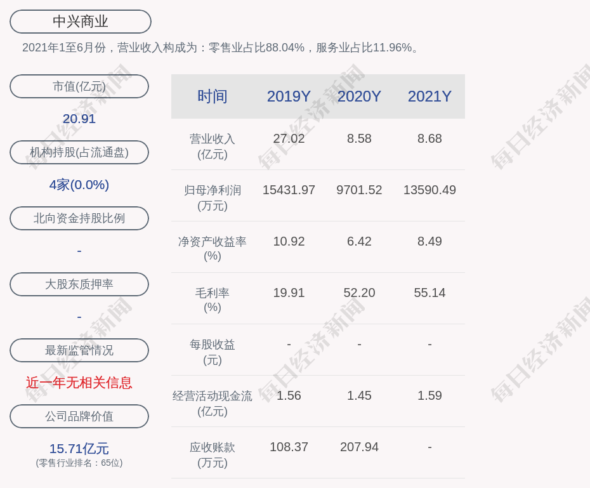
Task: Click the 零售行业排名:65位 note
Action: [x=79, y=463]
